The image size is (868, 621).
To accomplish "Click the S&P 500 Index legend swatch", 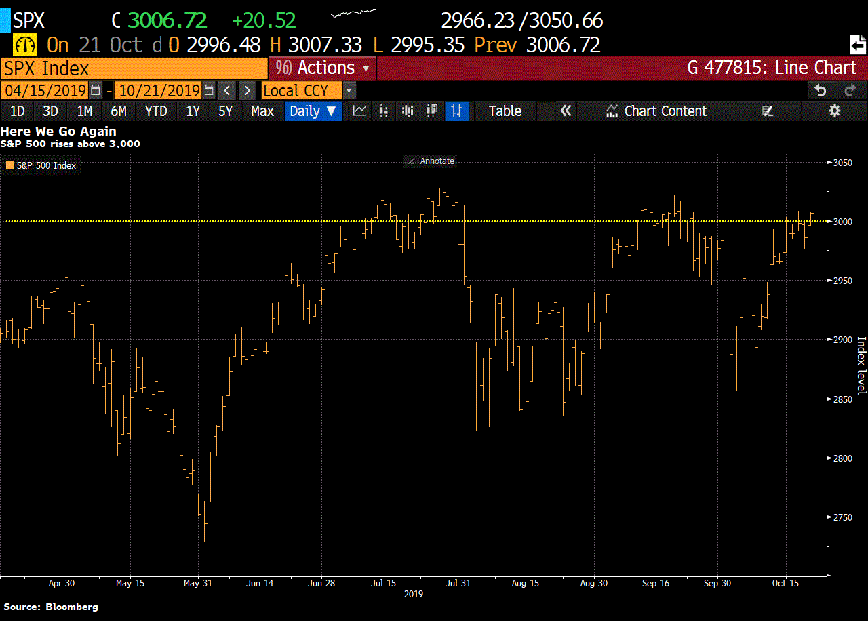I will click(x=10, y=165).
